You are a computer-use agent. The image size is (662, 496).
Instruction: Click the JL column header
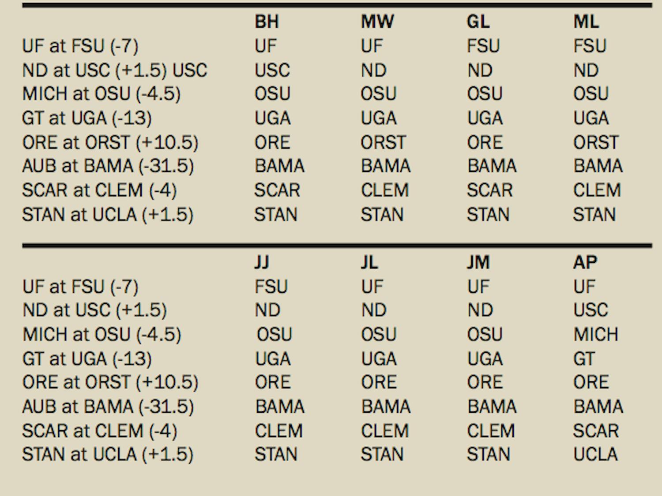click(x=369, y=262)
